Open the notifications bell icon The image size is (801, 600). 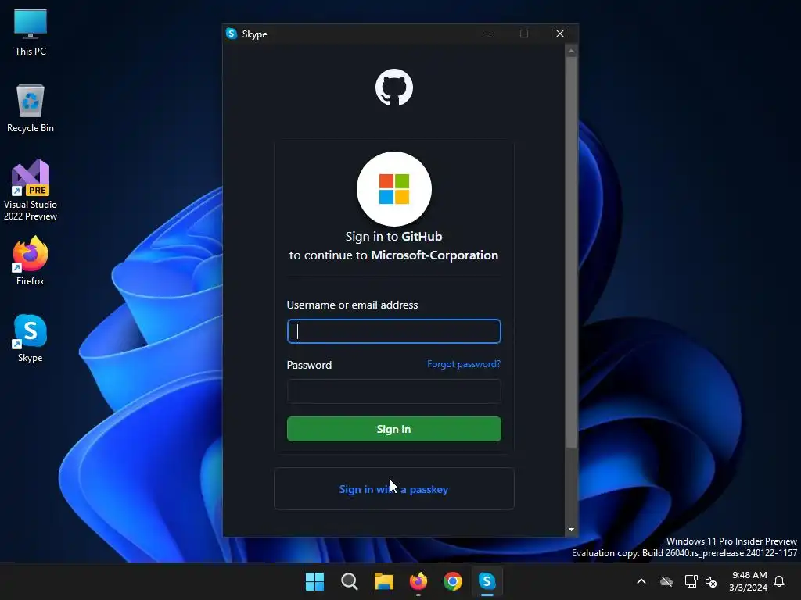coord(779,581)
